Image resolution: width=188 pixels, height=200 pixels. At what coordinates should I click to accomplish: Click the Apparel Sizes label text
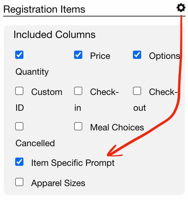pos(58,183)
